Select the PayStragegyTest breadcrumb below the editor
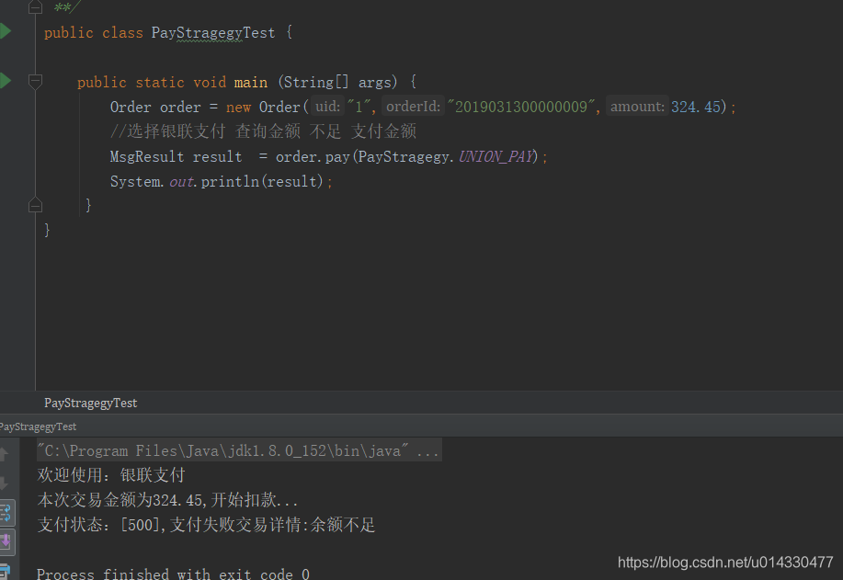Image resolution: width=843 pixels, height=580 pixels. (90, 404)
